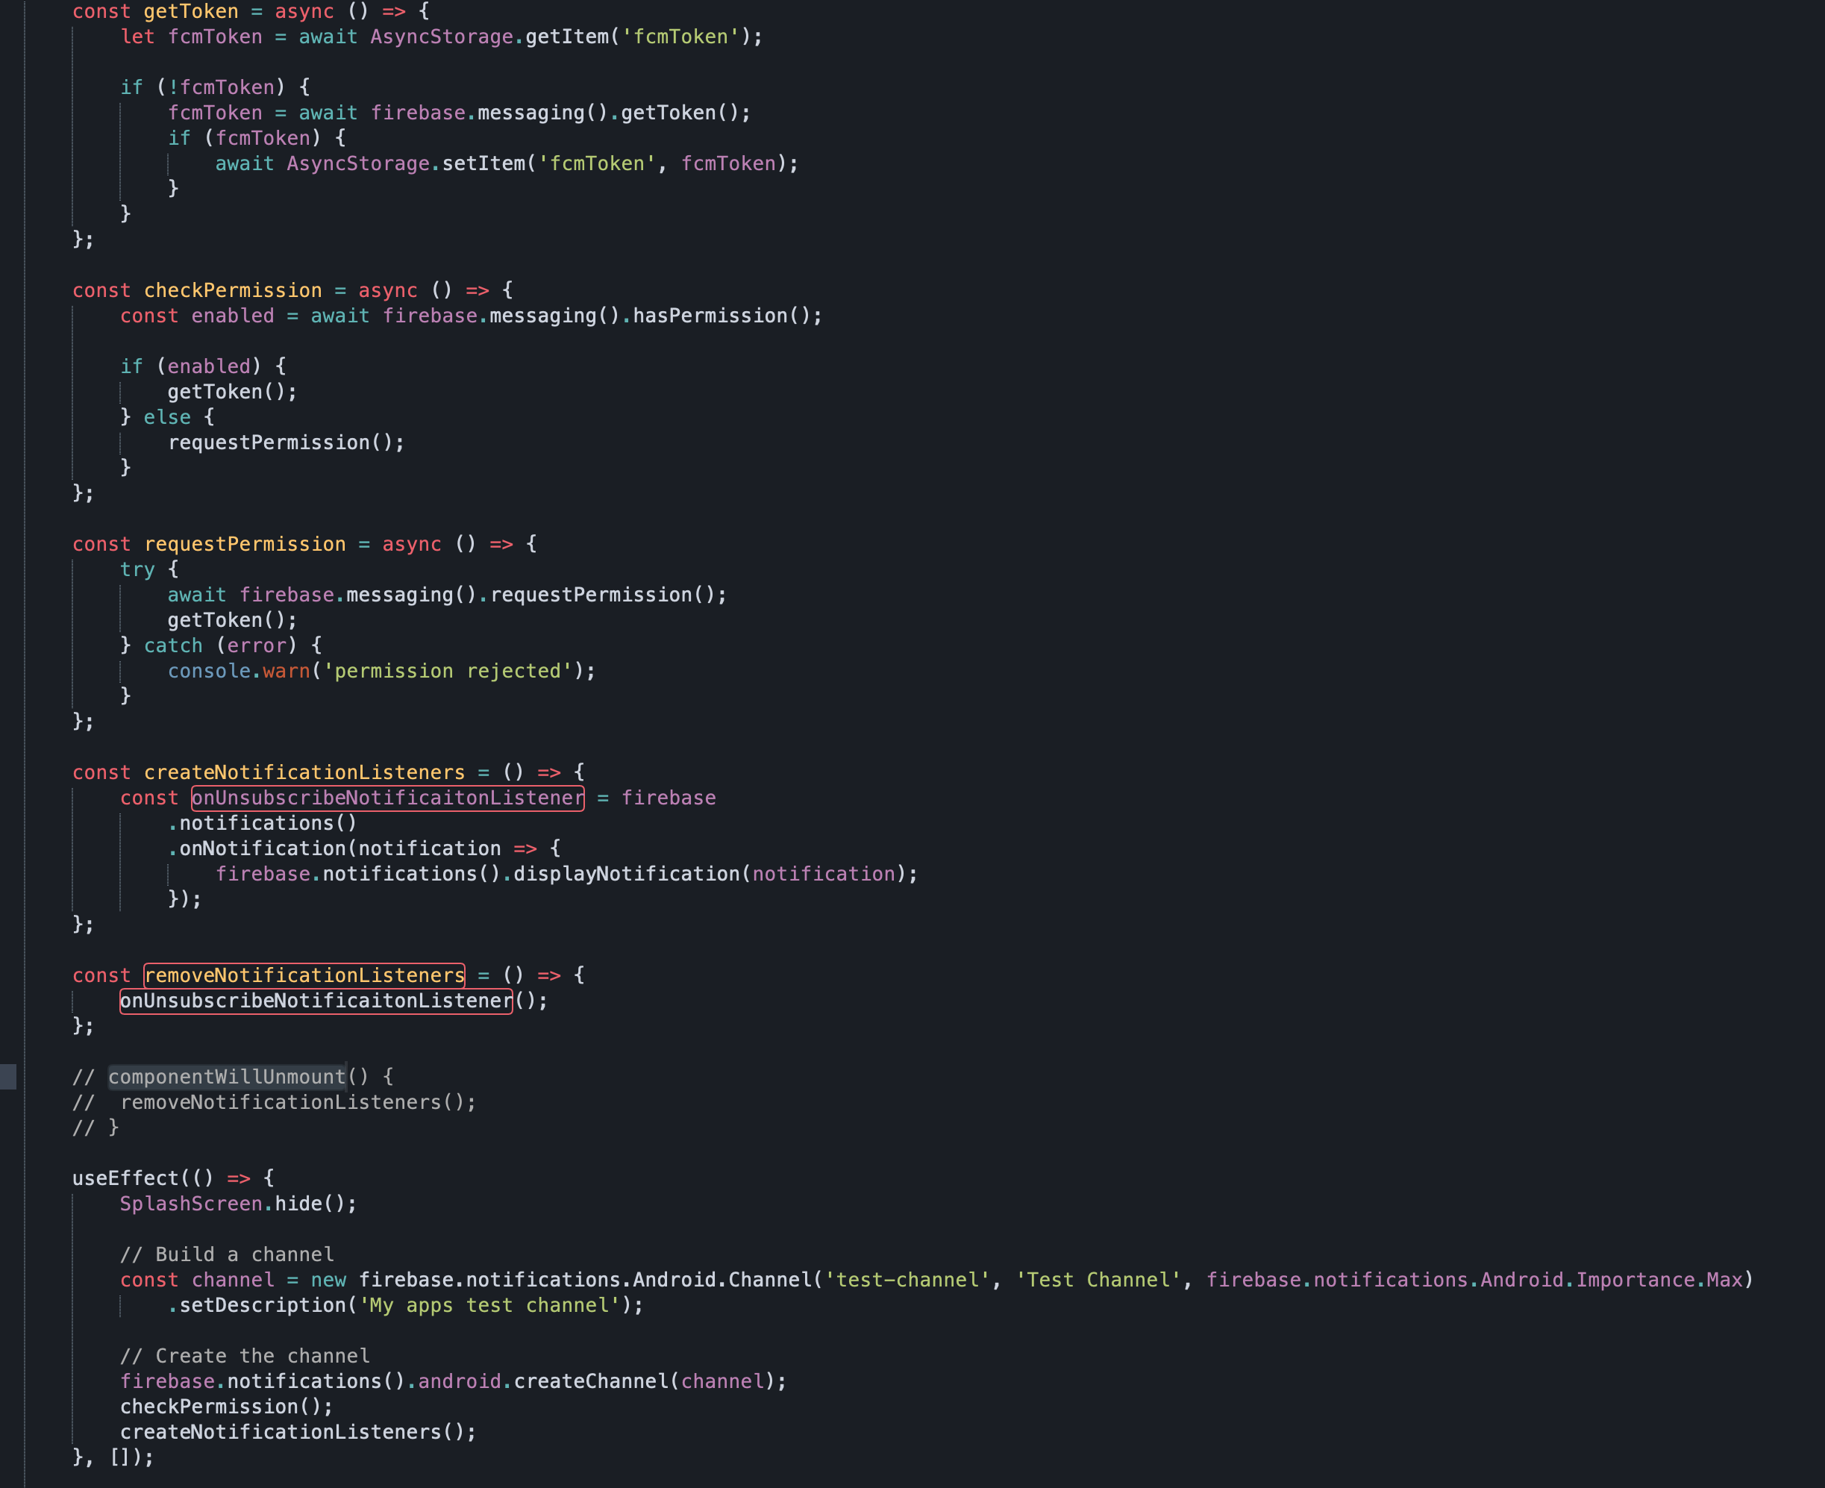Click 'My apps test channel' string

pos(489,1306)
